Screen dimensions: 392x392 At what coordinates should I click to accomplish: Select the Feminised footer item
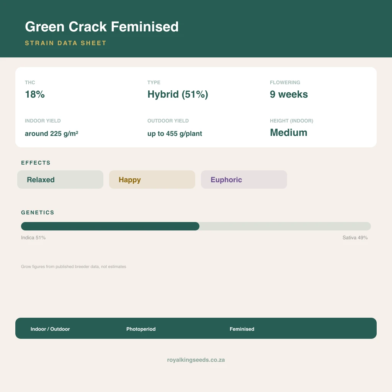click(242, 329)
